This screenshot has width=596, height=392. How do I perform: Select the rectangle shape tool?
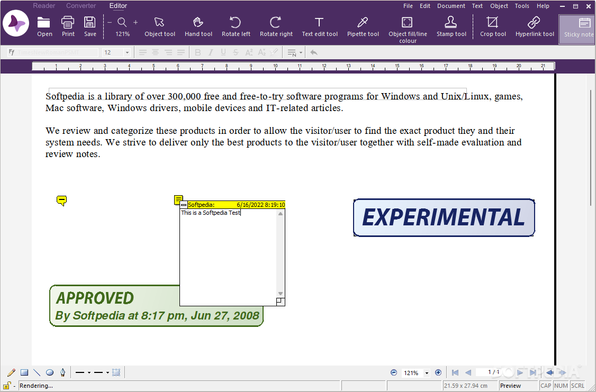click(x=24, y=372)
